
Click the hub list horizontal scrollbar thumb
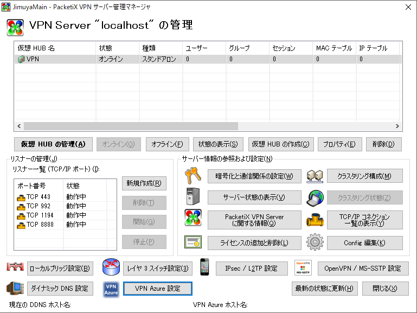[x=131, y=126]
